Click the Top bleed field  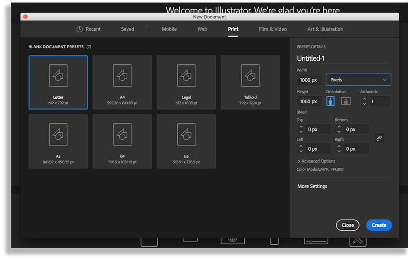click(x=318, y=129)
